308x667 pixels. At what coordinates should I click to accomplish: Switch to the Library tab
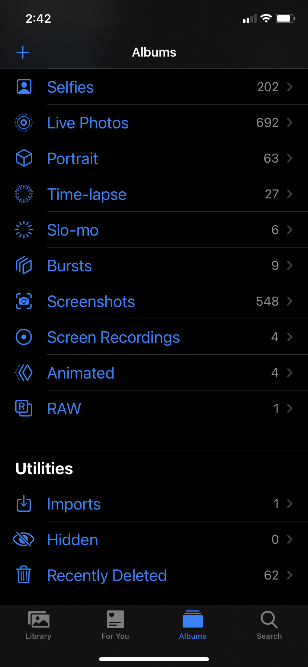(x=39, y=625)
